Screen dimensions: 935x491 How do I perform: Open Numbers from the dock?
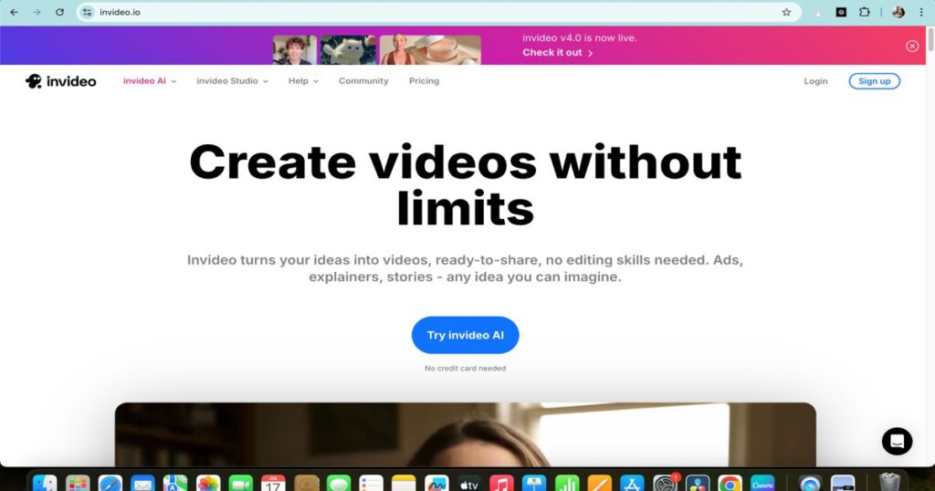click(x=567, y=484)
